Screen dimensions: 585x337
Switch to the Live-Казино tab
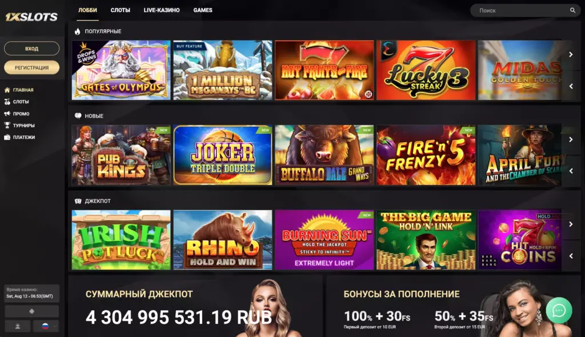coord(162,10)
